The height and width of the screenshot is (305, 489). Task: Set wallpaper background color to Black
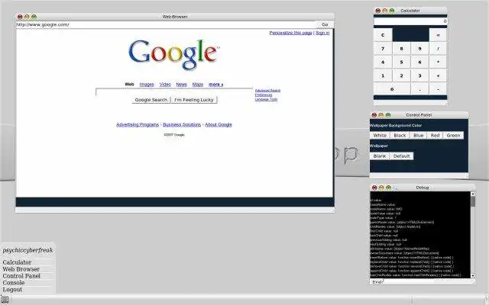[400, 136]
